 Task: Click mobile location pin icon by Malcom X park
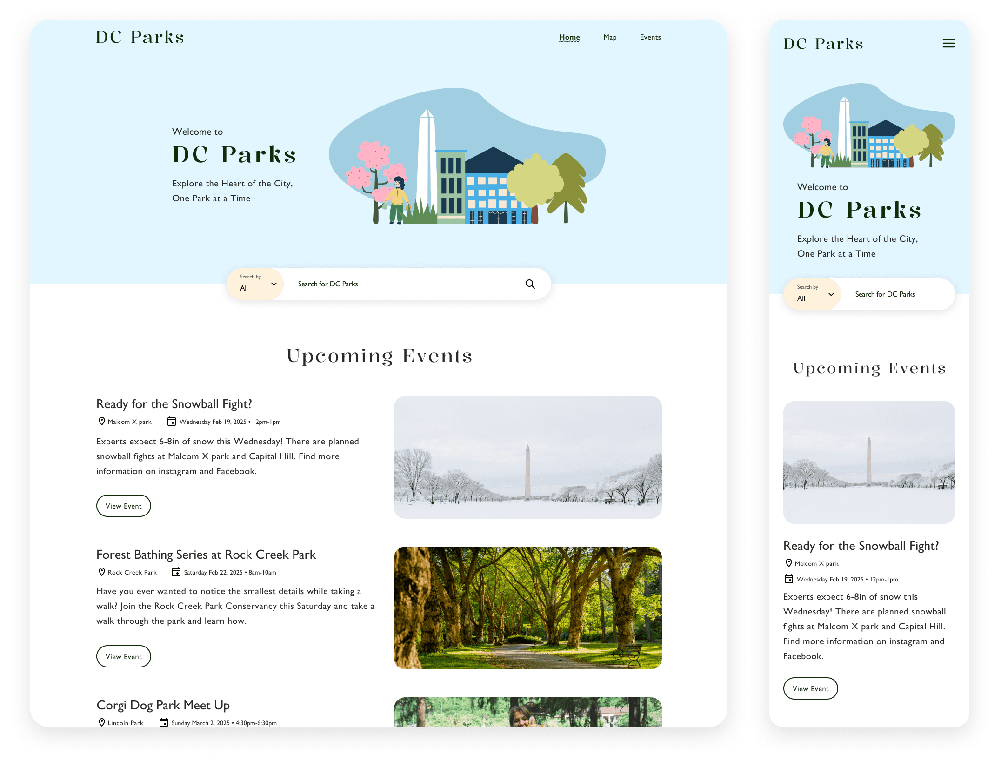(789, 563)
